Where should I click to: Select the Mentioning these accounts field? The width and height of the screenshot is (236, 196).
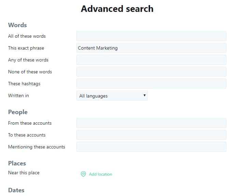tap(151, 147)
